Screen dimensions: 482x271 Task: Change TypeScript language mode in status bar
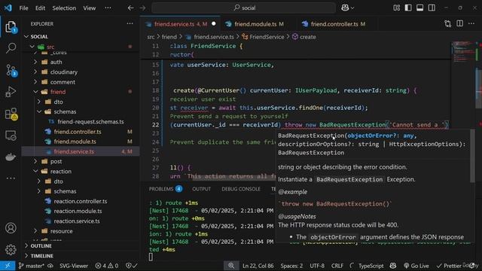(371, 266)
